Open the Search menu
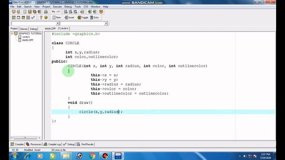285x160 pixels. tap(28, 7)
